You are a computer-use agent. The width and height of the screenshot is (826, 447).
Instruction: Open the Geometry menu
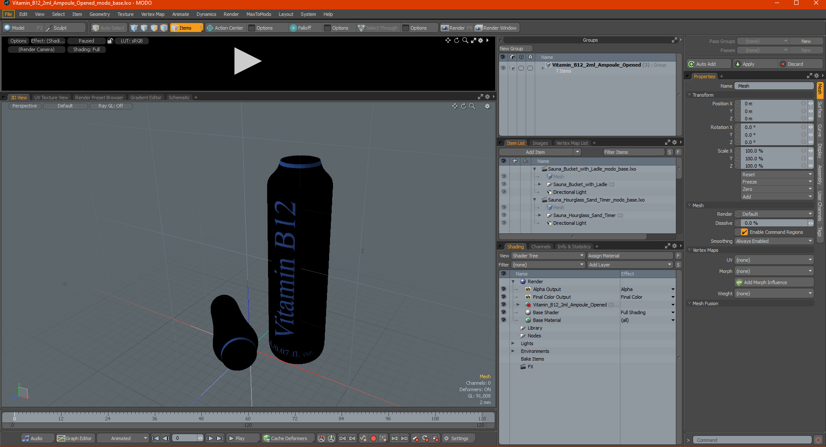99,14
